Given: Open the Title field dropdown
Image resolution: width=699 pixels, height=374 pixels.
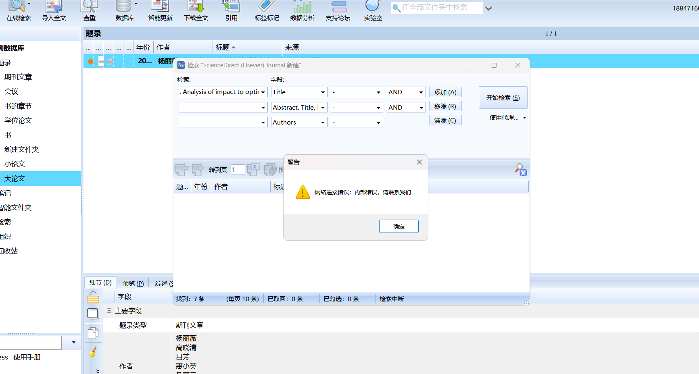Looking at the screenshot, I should pos(323,92).
